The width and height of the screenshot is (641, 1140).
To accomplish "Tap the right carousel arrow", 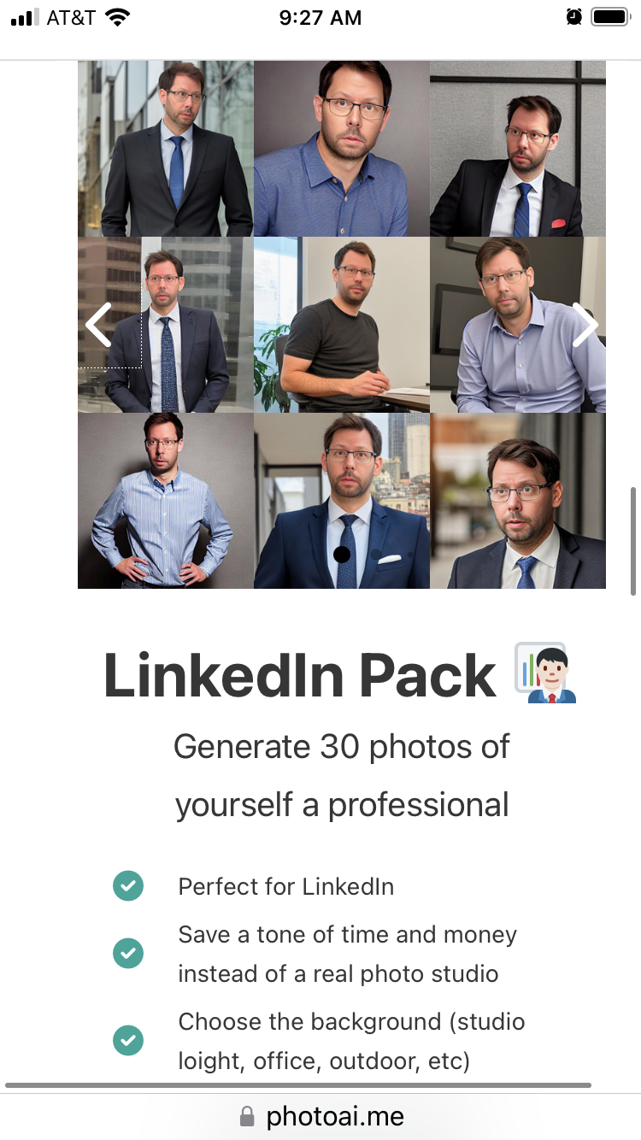I will point(585,325).
